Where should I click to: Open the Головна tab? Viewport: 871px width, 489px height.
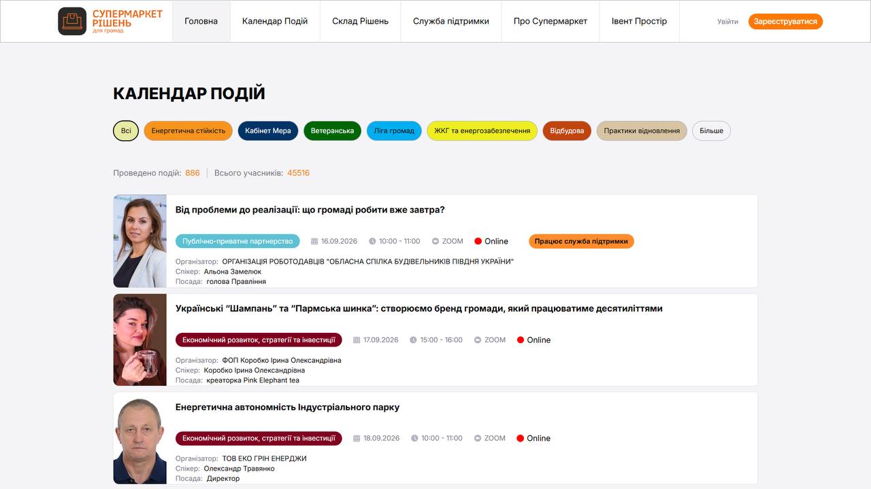click(201, 21)
